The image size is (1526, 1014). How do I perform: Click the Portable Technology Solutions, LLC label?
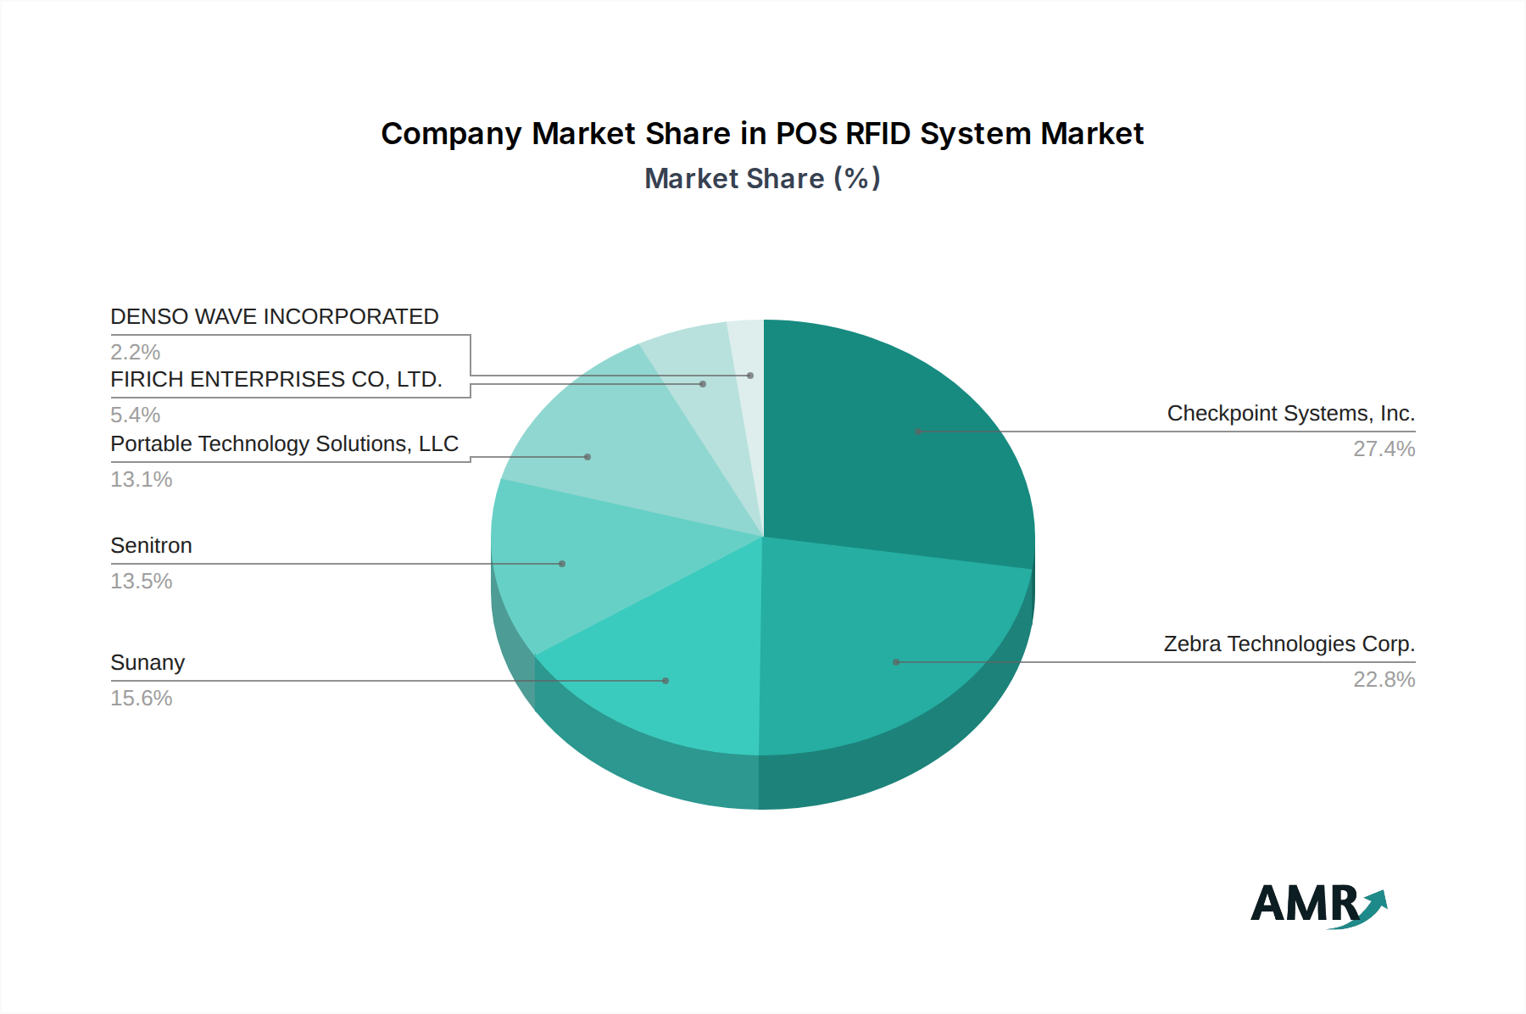[284, 444]
